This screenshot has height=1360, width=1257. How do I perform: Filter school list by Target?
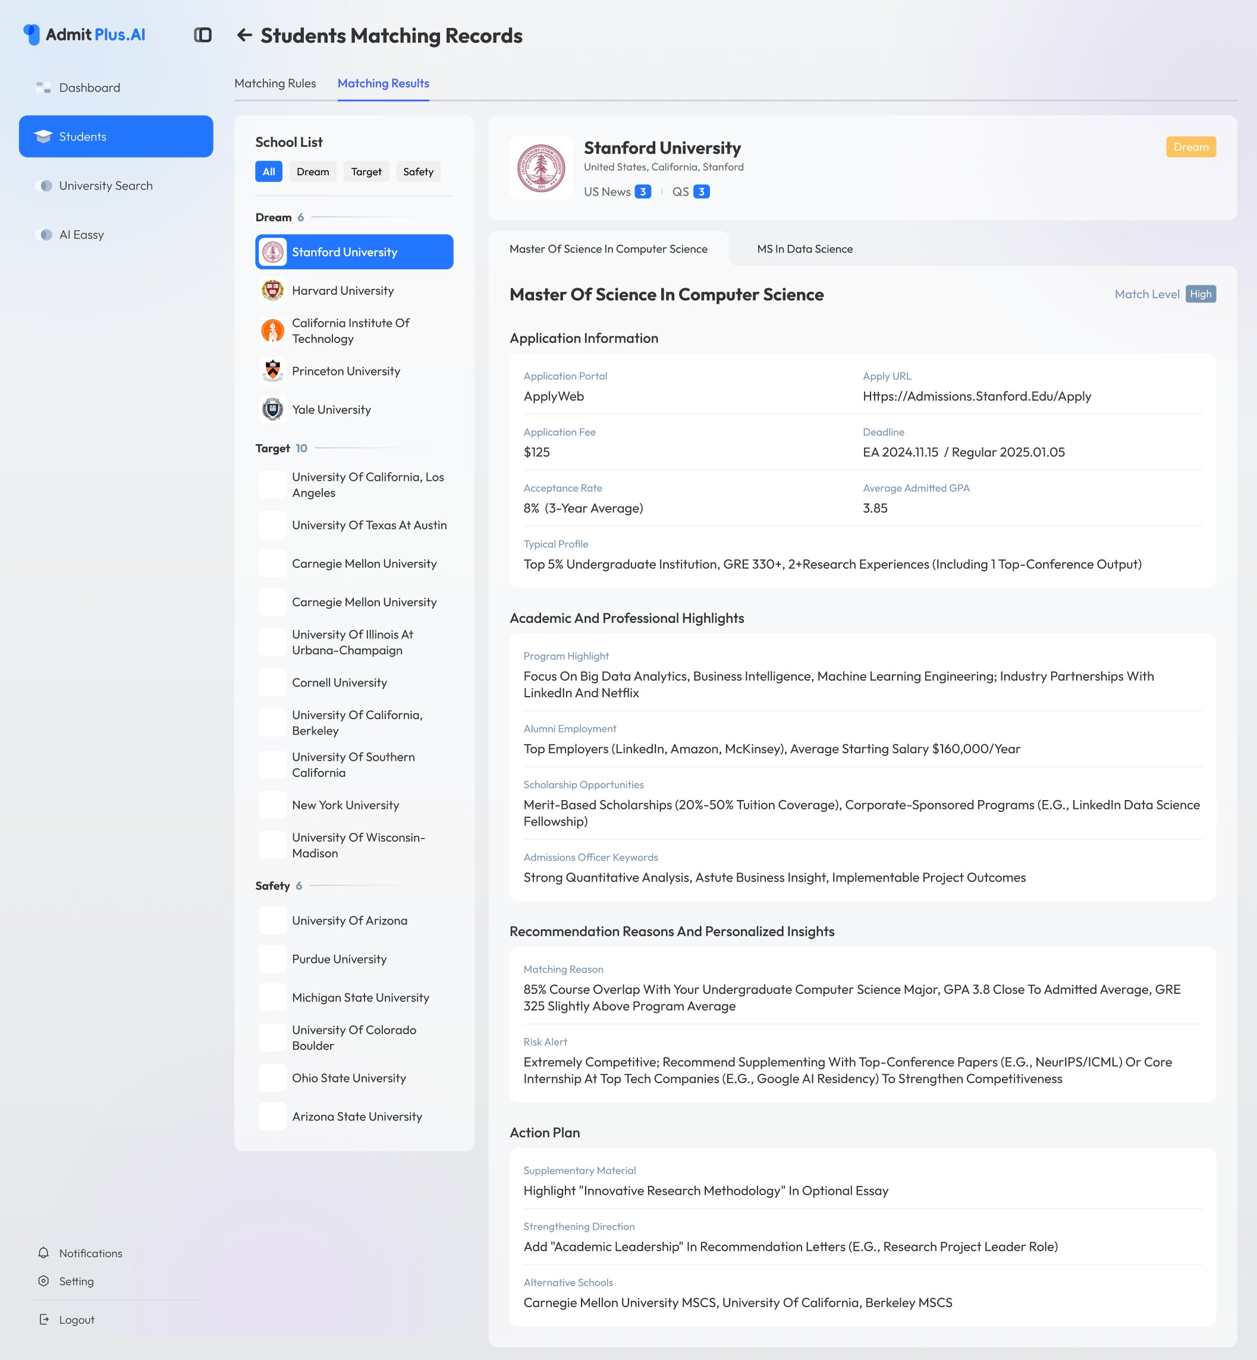point(366,172)
